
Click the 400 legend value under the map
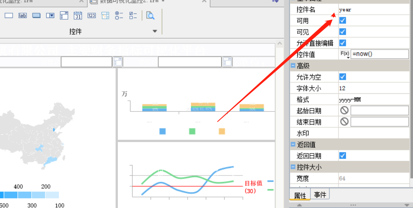tap(18, 187)
